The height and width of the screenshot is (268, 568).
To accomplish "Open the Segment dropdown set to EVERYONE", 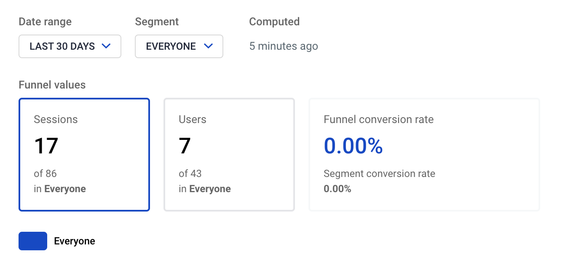I will (179, 46).
